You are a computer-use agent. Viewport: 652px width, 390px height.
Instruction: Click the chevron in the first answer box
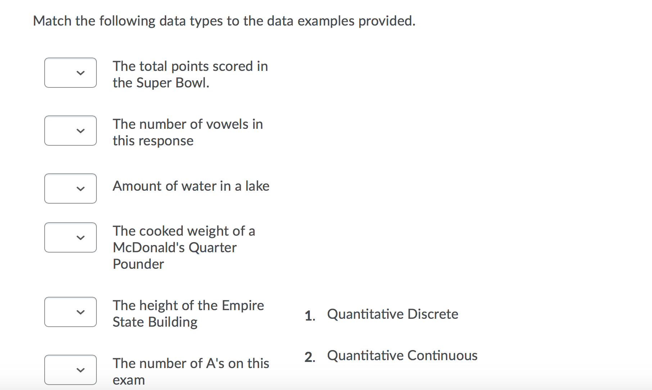pos(81,74)
